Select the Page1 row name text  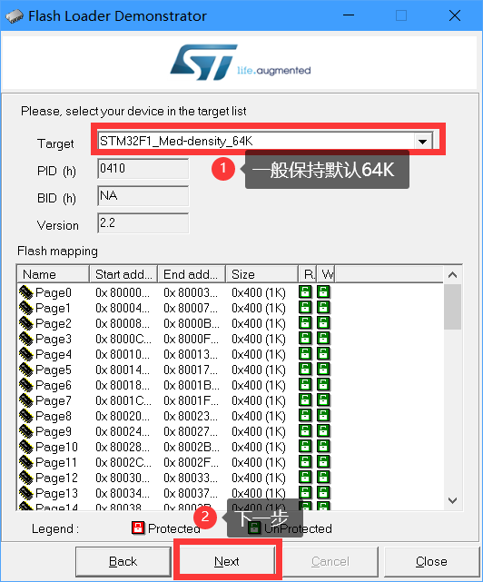(53, 308)
